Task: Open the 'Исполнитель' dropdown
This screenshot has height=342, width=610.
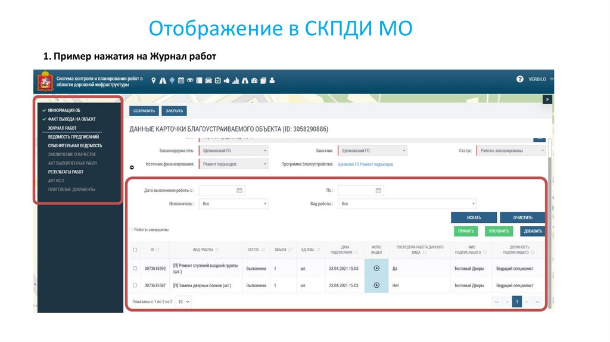Action: [234, 204]
